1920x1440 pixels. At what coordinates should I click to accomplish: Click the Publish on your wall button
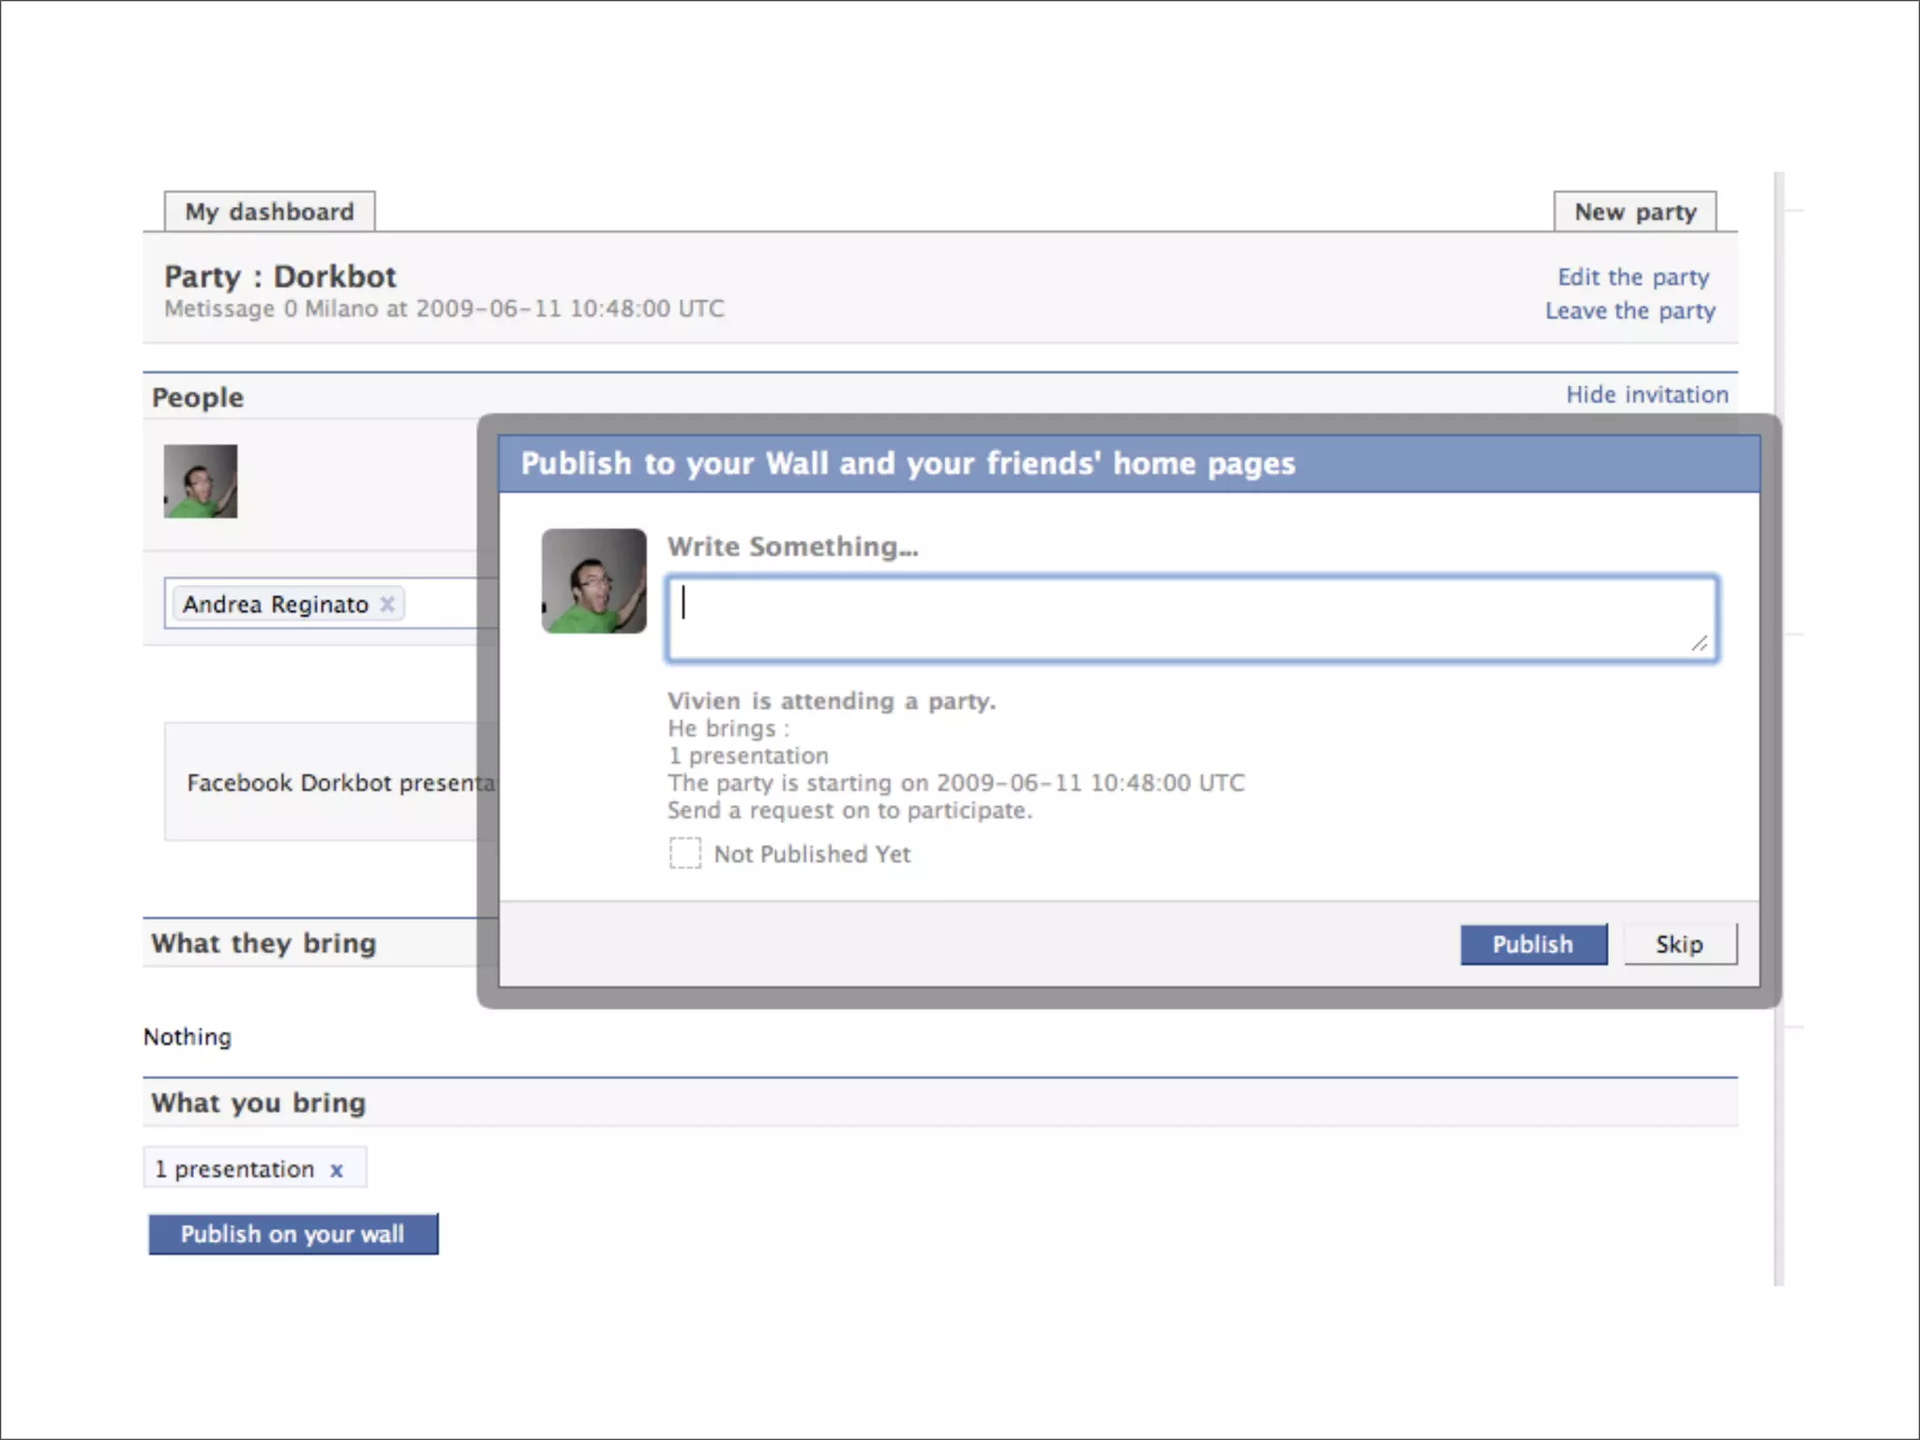click(292, 1234)
